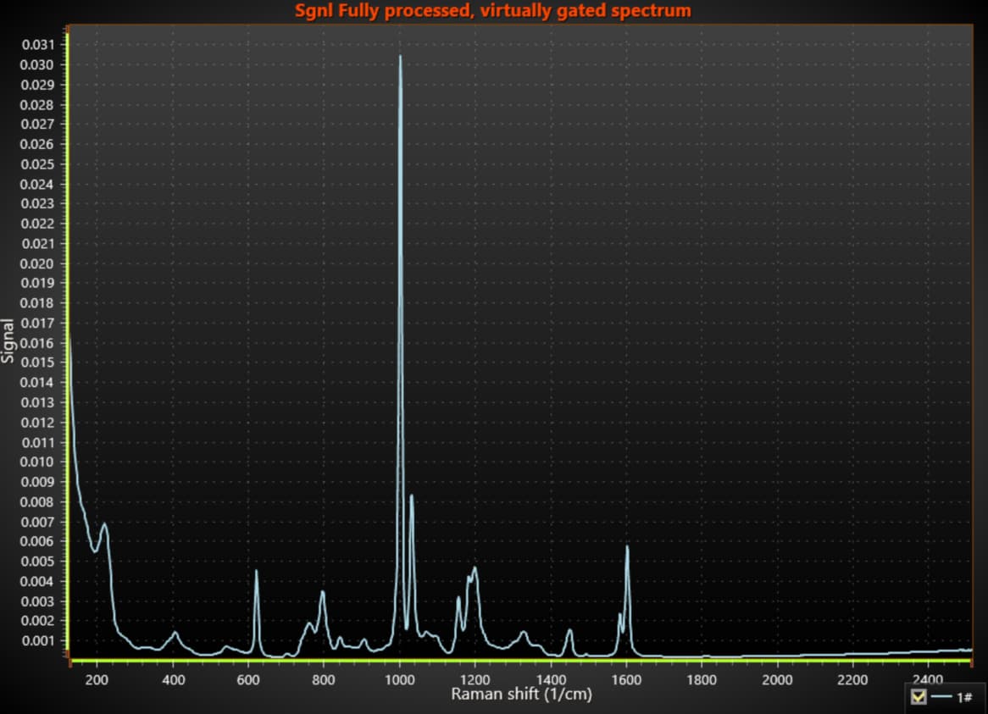The width and height of the screenshot is (988, 714).
Task: Click the light blue legend line sample
Action: [941, 696]
